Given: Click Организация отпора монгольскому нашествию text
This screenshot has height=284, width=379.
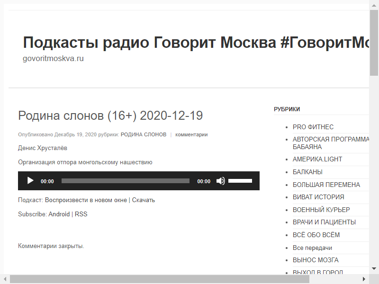Looking at the screenshot, I should click(x=85, y=162).
